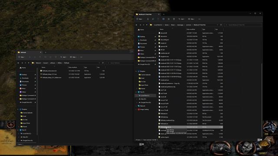The width and height of the screenshot is (278, 156).
Task: Refresh the ReShade folder view
Action: coord(103,63)
